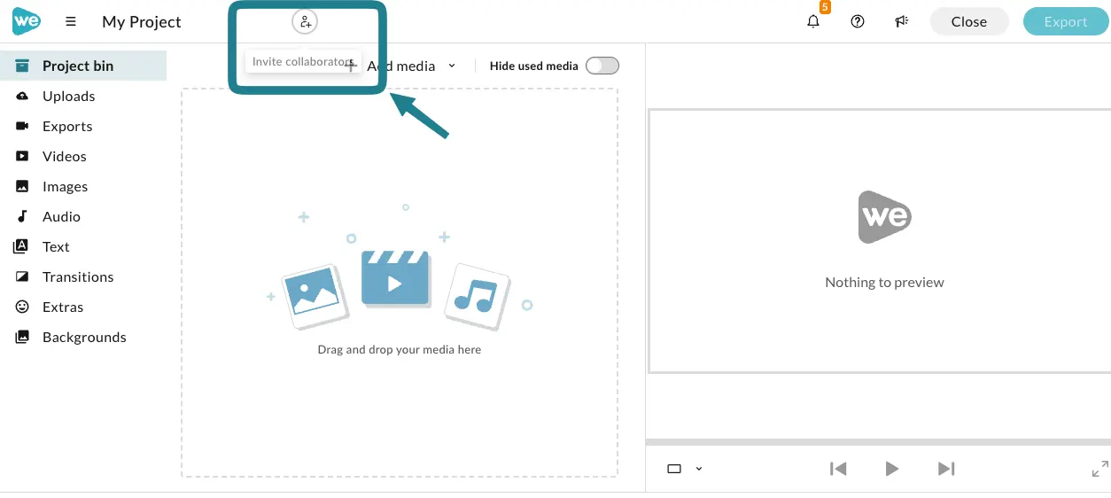Skip to the end of preview
1111x498 pixels.
(x=946, y=469)
